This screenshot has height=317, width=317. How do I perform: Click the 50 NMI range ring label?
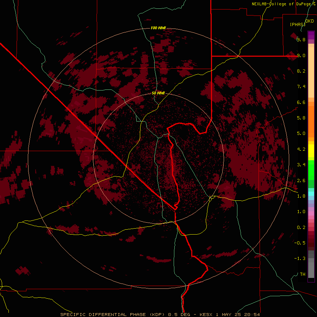pyautogui.click(x=158, y=93)
